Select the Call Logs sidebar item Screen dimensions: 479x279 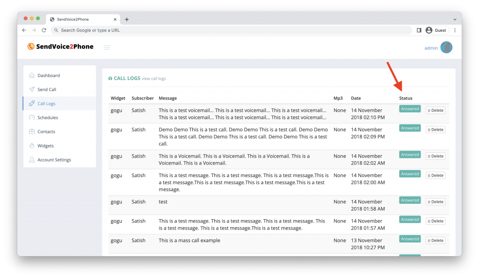[59, 103]
